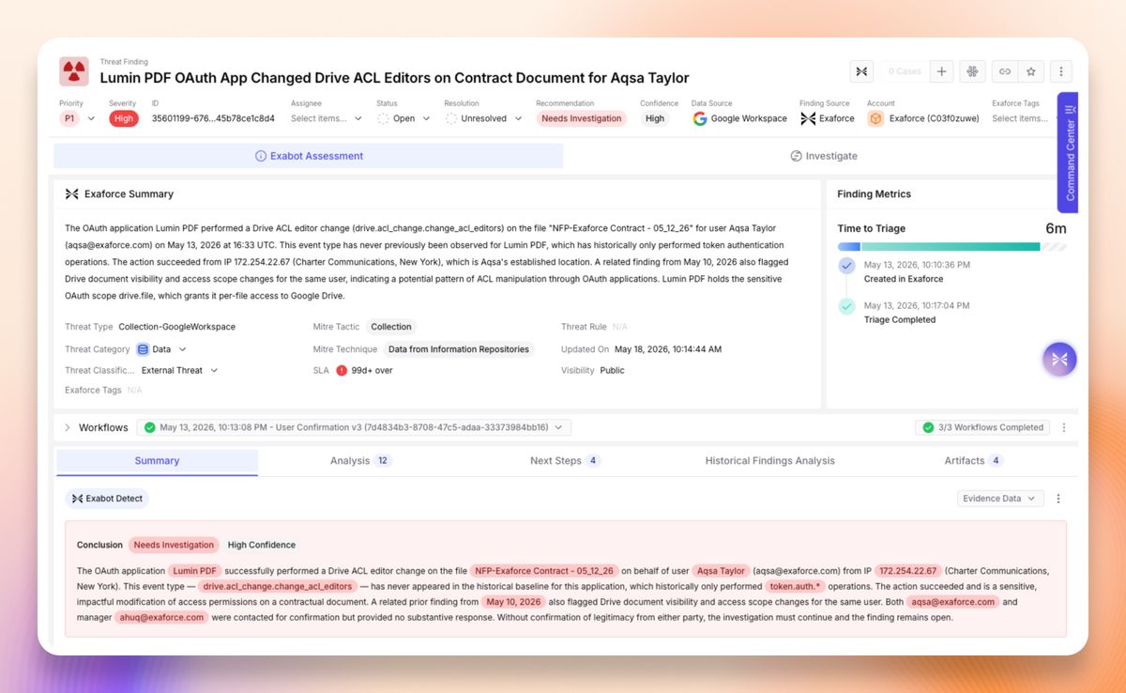Open the Exabot icon button beside 0 Cases
Screen dimensions: 1126x693
click(x=861, y=71)
